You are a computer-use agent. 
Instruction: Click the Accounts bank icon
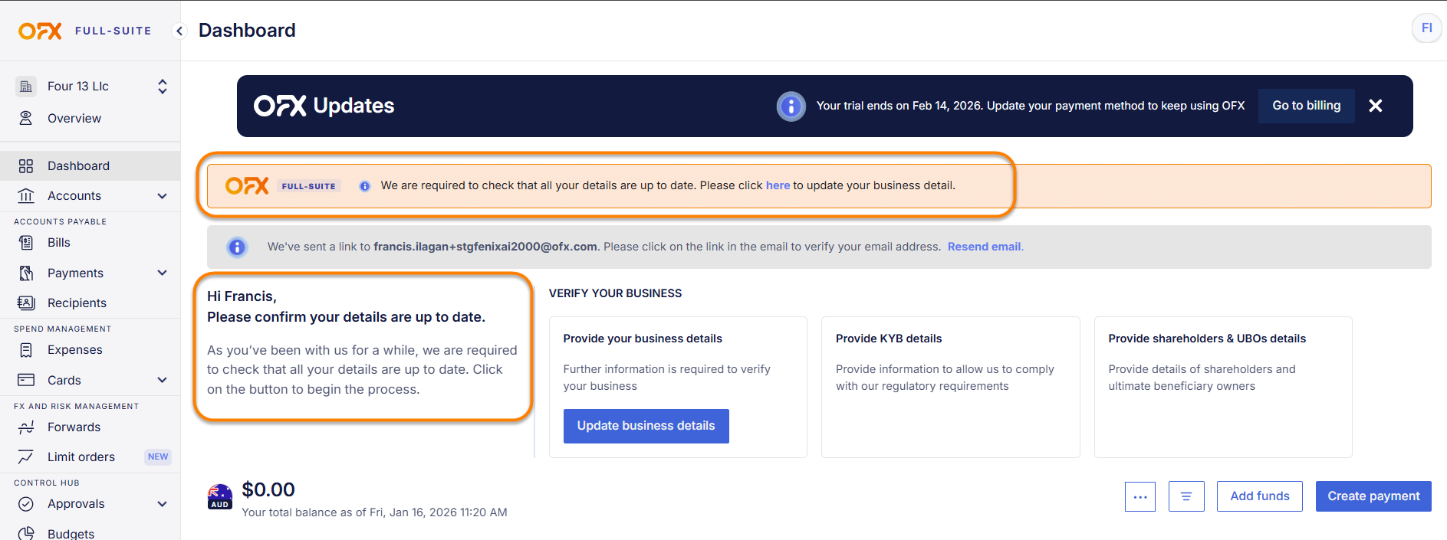[x=26, y=196]
